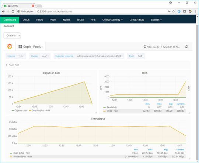This screenshot has height=163, width=199.
Task: Change the Exporter Instance dropdown
Action: [100, 56]
